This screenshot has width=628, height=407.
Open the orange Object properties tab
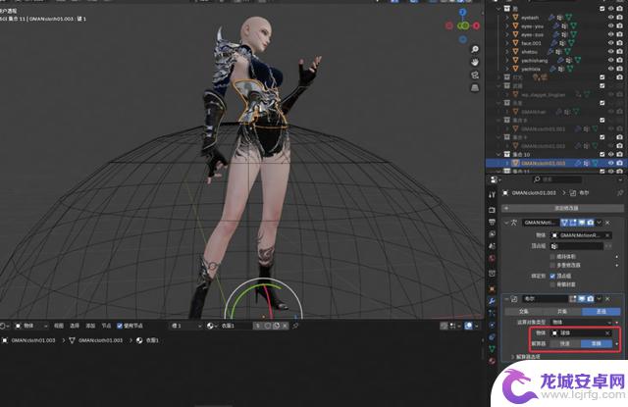point(493,289)
